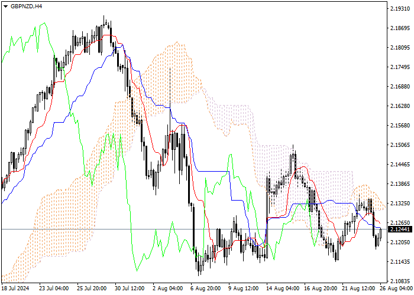Click the 2 Aug 04:00 time label
The image size is (414, 295).
(x=167, y=289)
